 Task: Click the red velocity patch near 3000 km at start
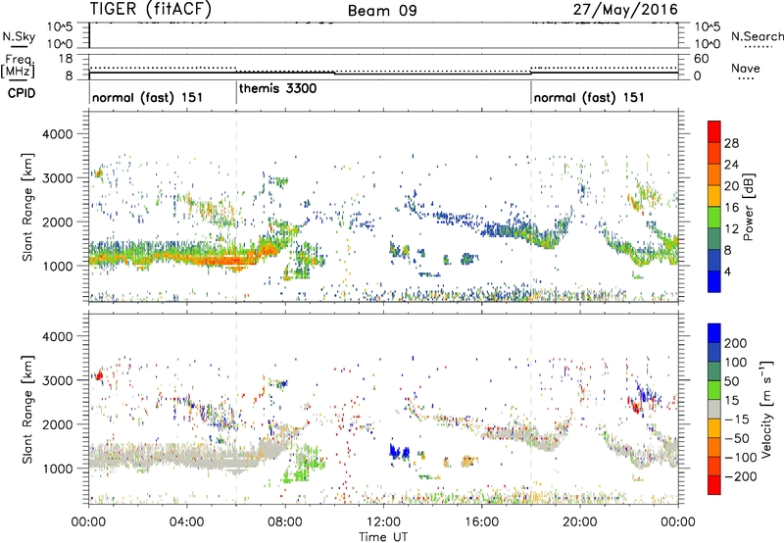[99, 375]
